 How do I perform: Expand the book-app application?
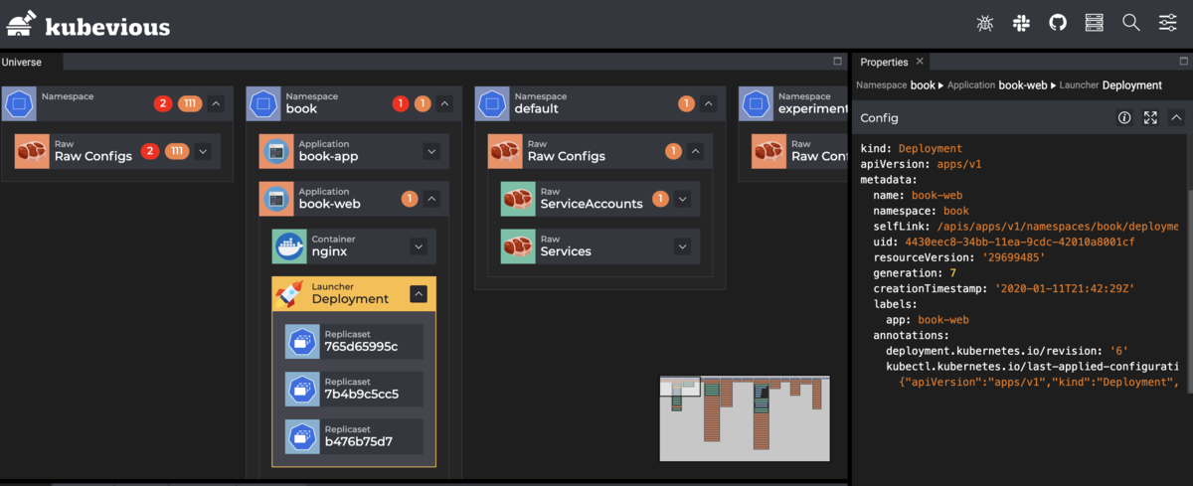click(431, 151)
